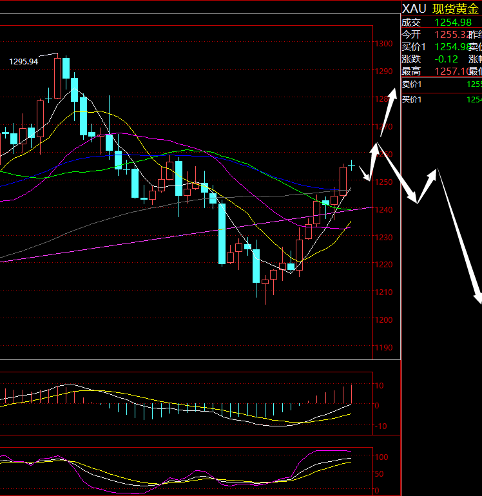The height and width of the screenshot is (496, 482).
Task: Click the 1210 price axis label
Action: click(384, 292)
